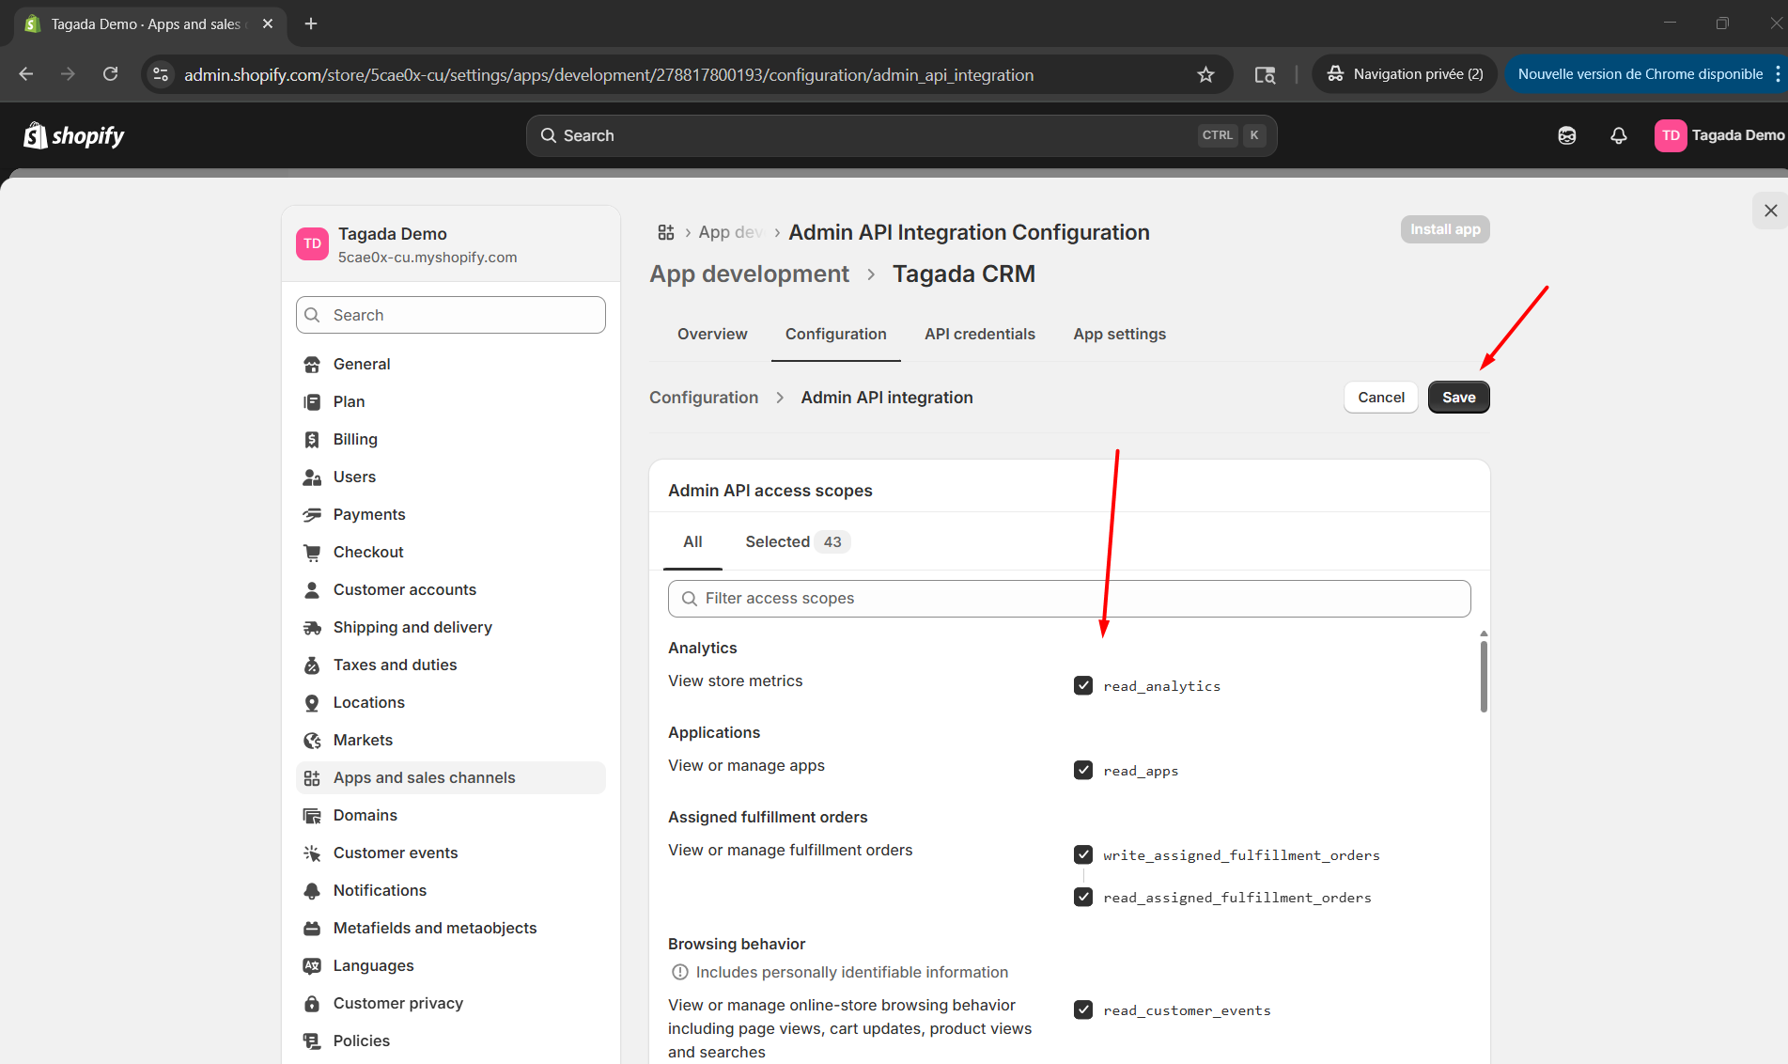Click the Locations pin icon
Image resolution: width=1788 pixels, height=1064 pixels.
(312, 703)
